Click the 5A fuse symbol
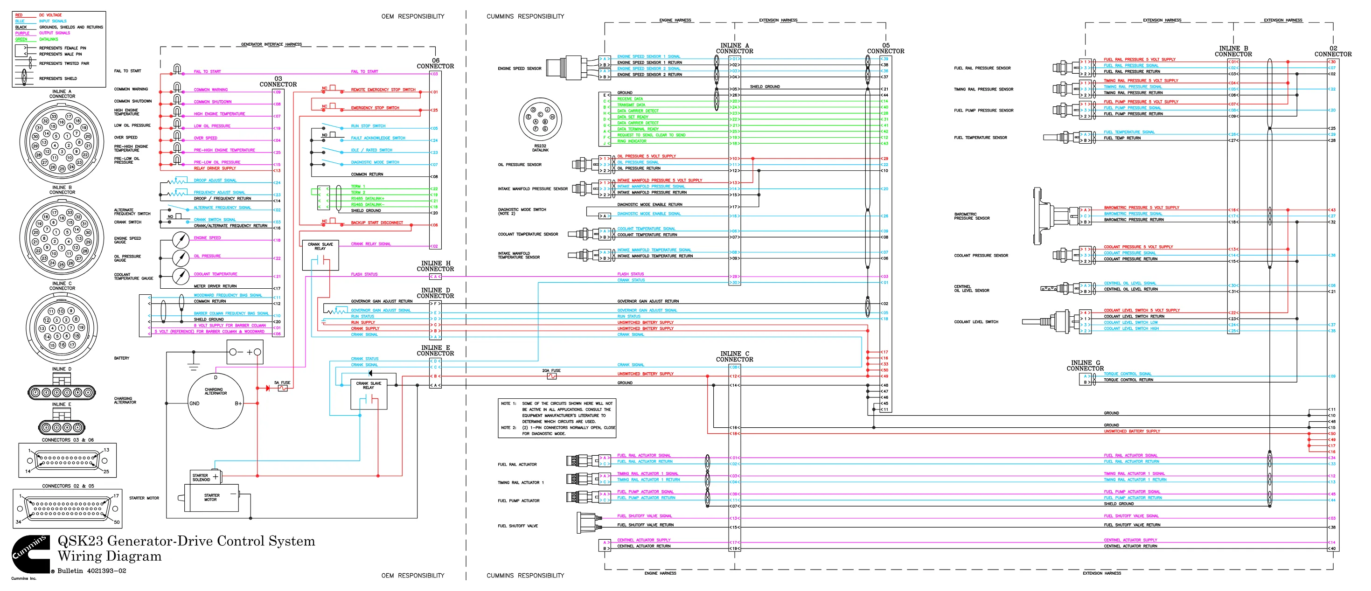This screenshot has height=591, width=1371. 283,389
